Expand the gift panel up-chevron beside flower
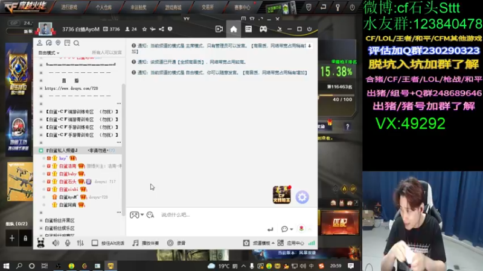483x271 pixels. click(310, 229)
